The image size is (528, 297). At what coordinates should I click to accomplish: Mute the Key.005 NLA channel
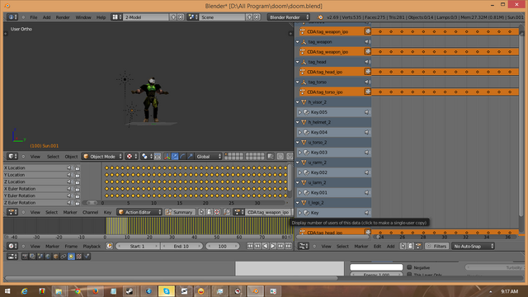(368, 112)
